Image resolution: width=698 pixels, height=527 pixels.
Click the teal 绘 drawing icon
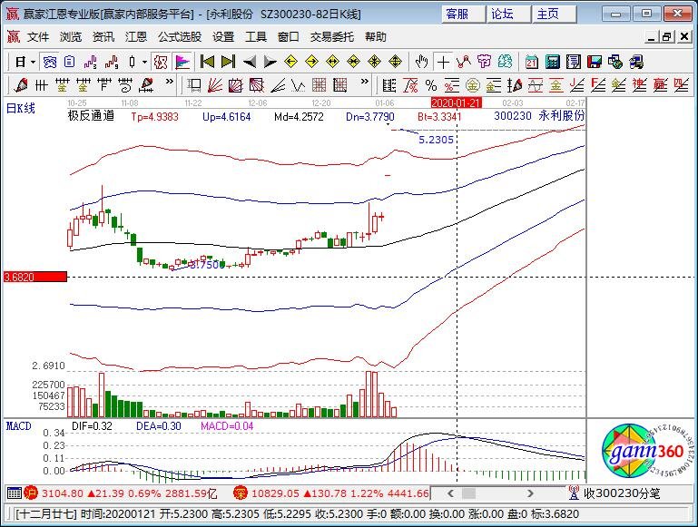[505, 62]
